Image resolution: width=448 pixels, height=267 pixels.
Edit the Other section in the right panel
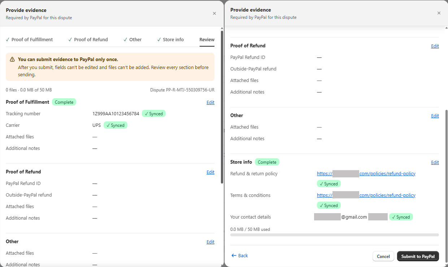tap(435, 116)
